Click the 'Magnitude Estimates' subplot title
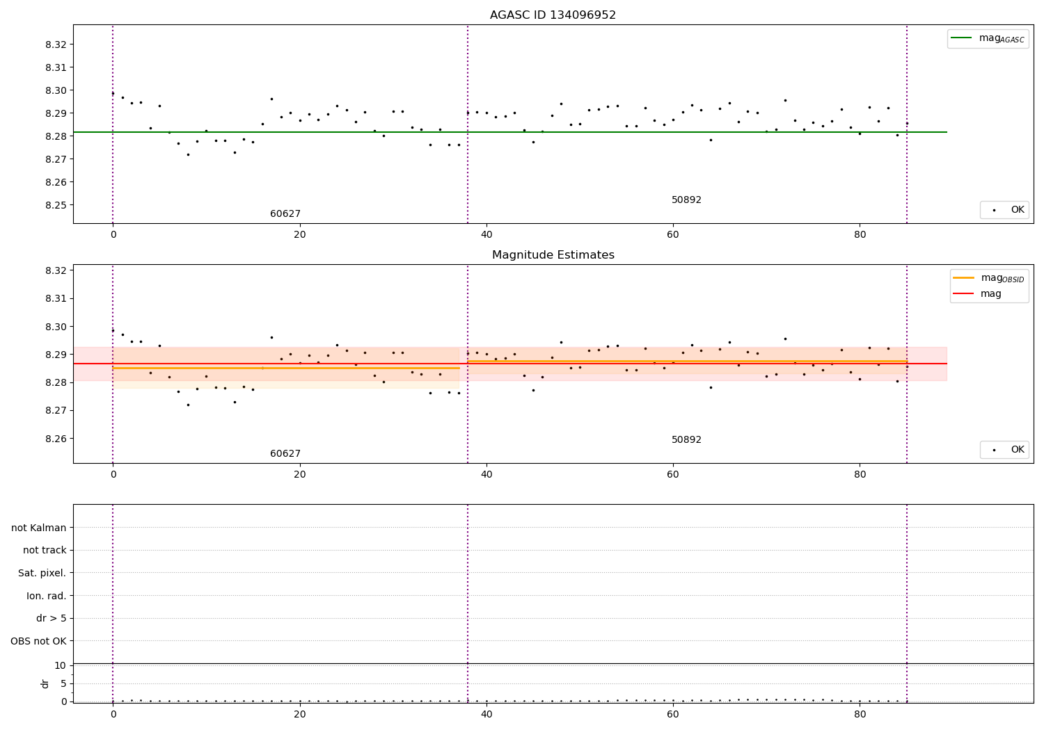 coord(553,254)
